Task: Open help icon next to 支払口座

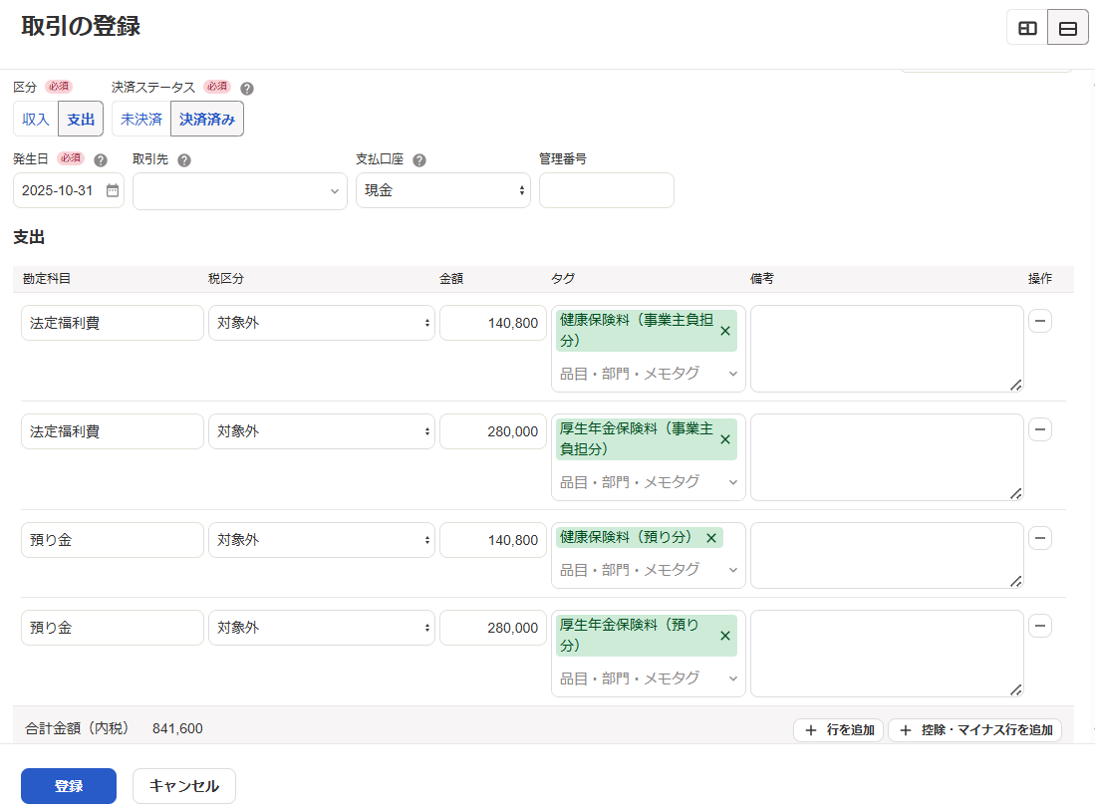Action: [x=419, y=160]
